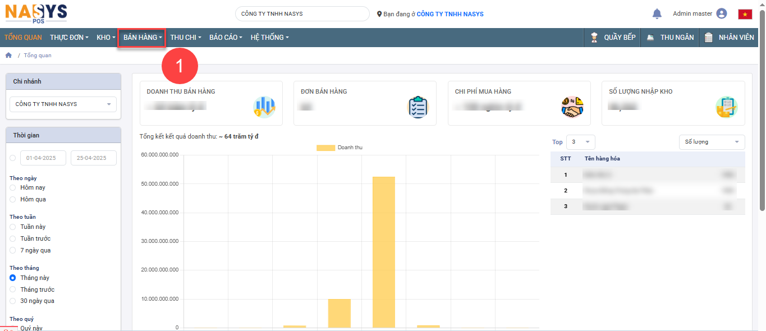Viewport: 766px width, 331px height.
Task: Click the 10 billion revenue bar
Action: (340, 313)
